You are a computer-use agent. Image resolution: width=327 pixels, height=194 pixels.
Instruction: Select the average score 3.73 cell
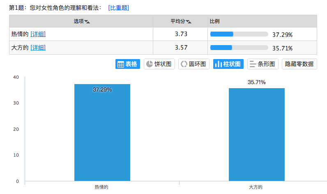(180, 34)
